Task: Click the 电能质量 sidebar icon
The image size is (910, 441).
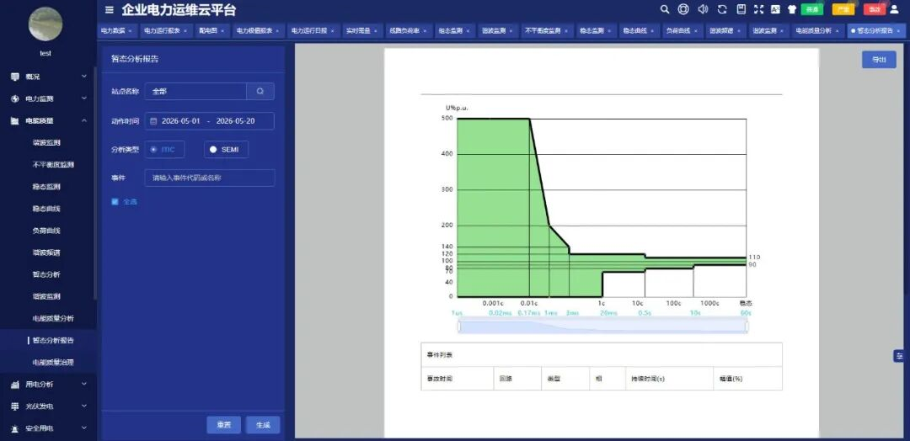Action: 15,120
